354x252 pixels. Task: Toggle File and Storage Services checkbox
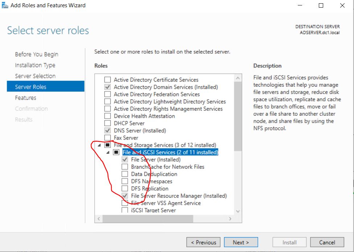pyautogui.click(x=107, y=145)
